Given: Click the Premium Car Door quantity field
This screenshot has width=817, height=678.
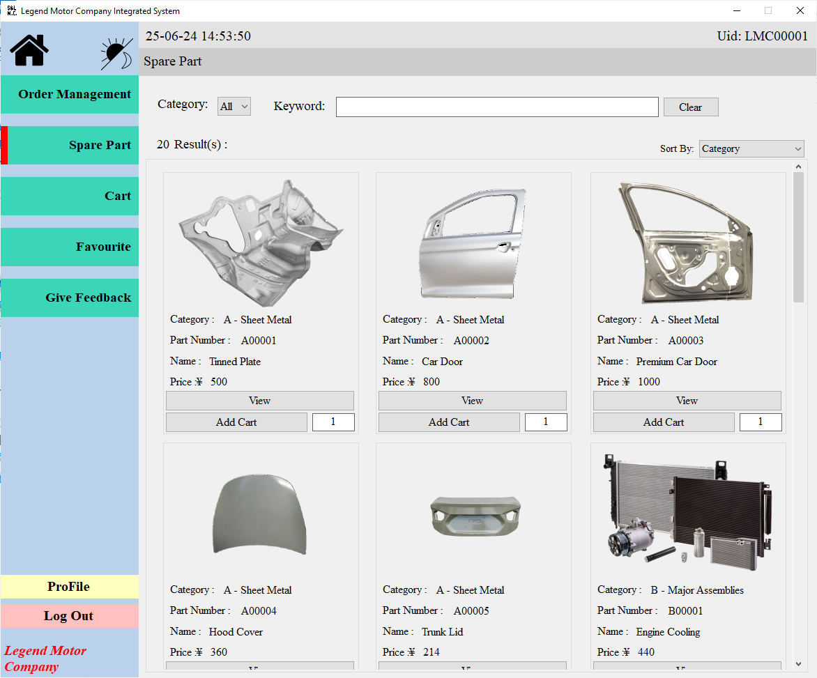Looking at the screenshot, I should [x=760, y=422].
